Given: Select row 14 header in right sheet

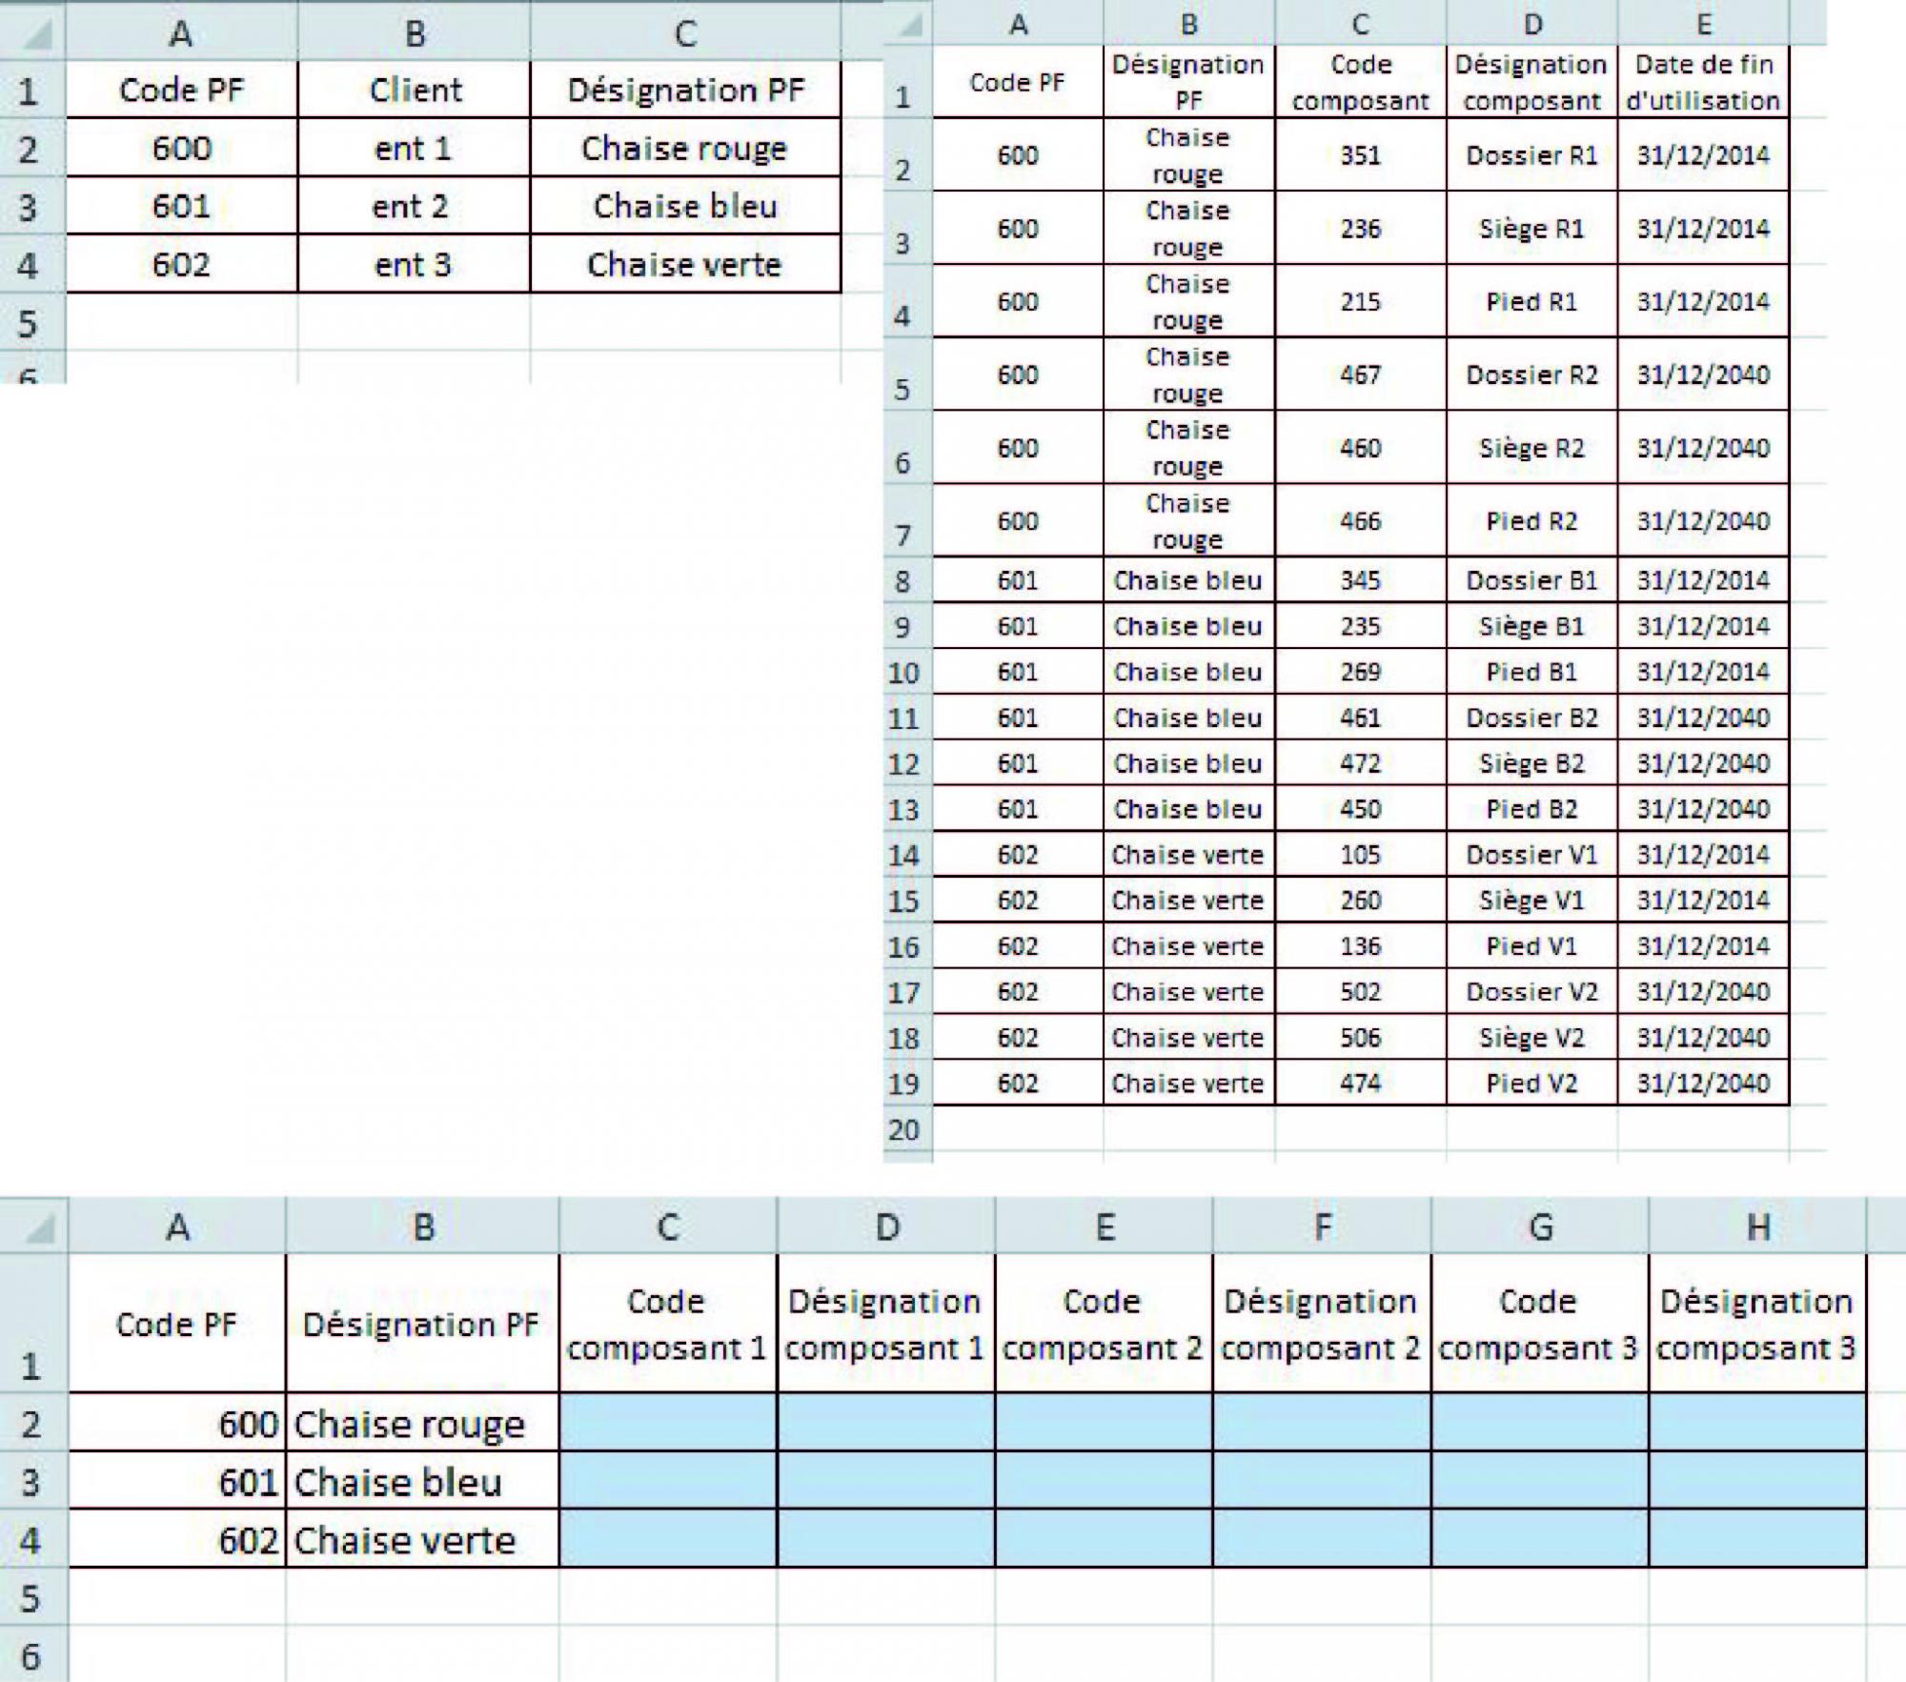Looking at the screenshot, I should click(903, 855).
